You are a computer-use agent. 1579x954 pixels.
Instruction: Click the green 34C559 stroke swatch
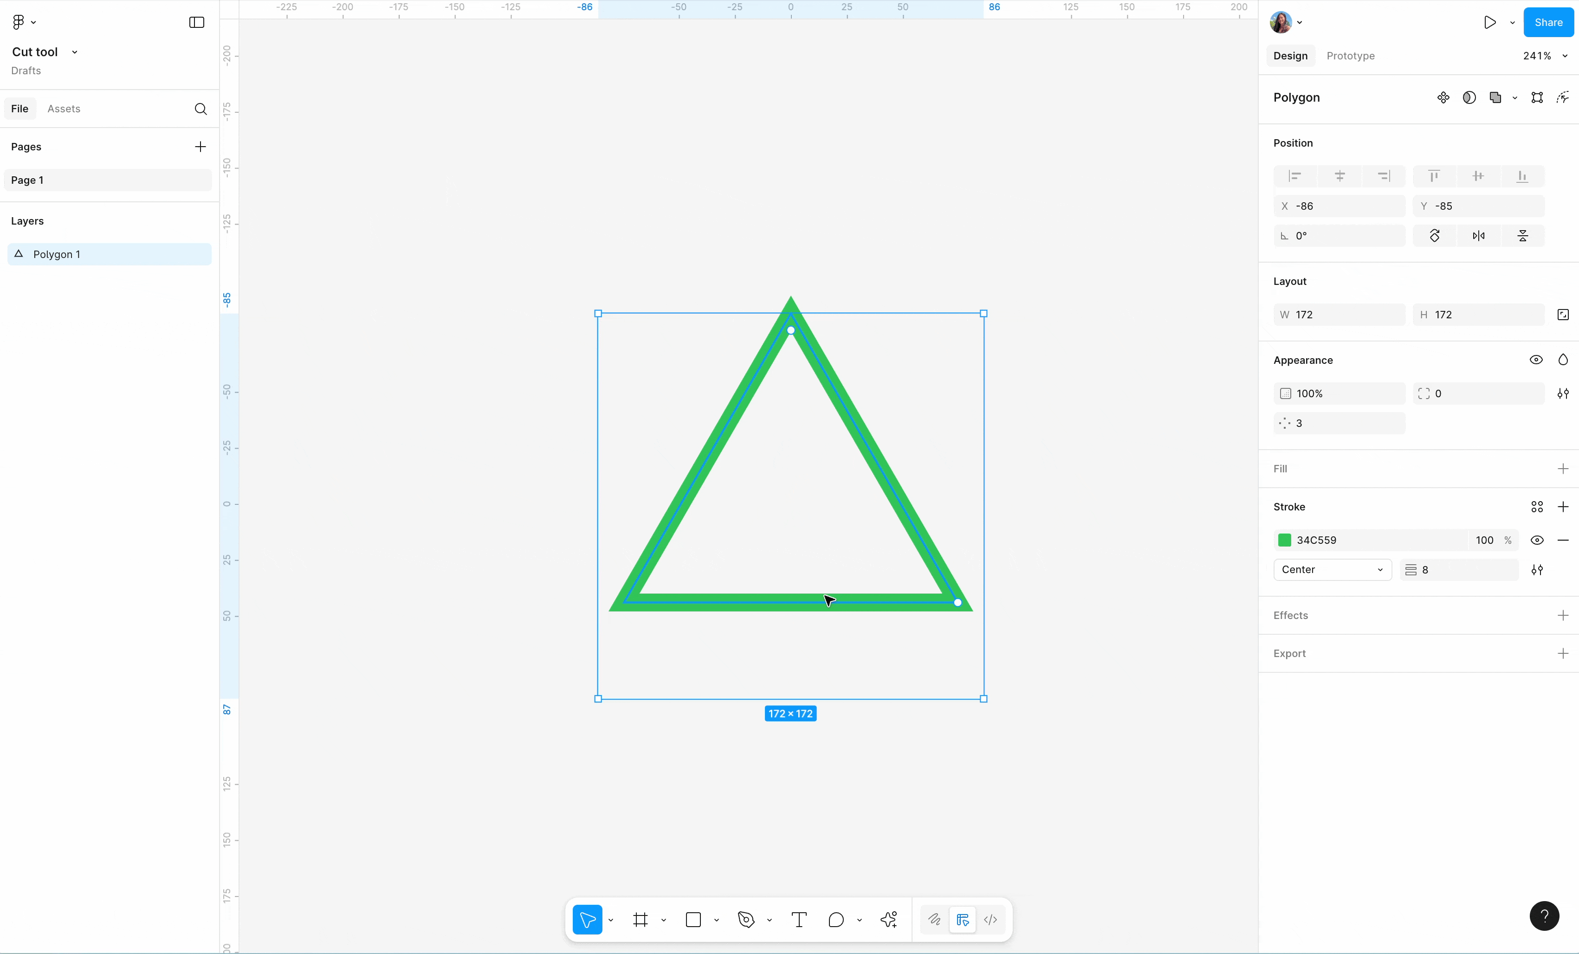[x=1284, y=540]
